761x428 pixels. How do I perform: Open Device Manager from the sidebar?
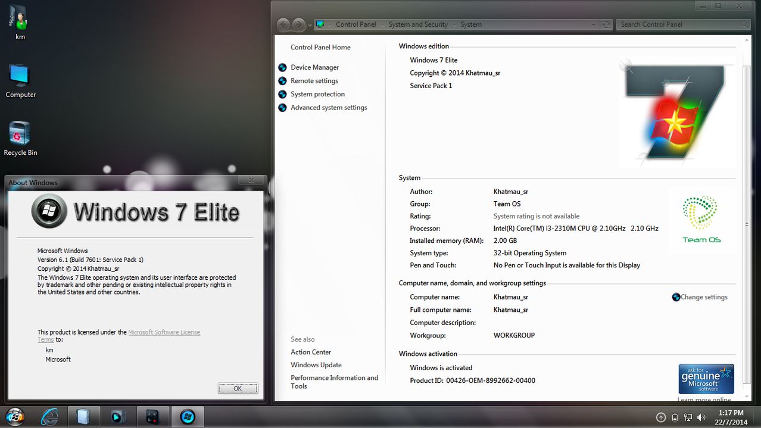pos(315,67)
